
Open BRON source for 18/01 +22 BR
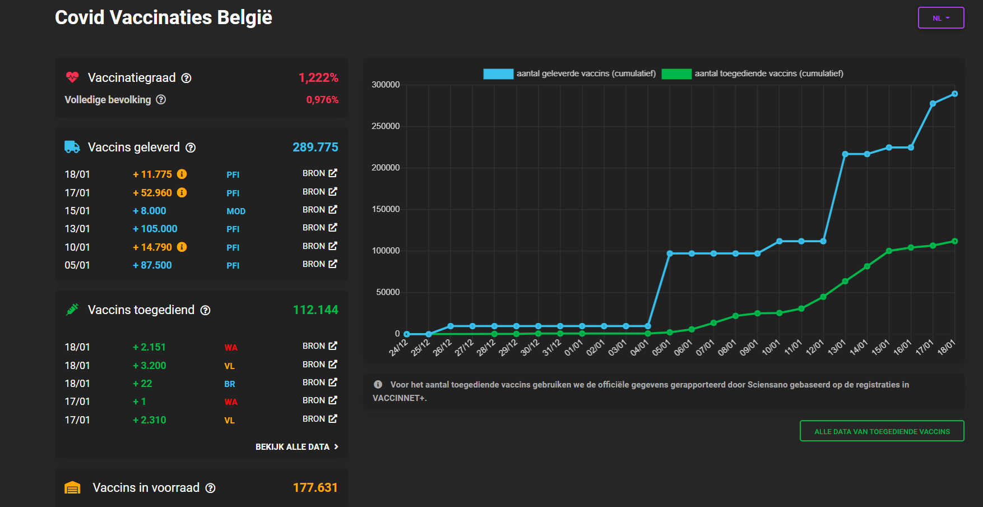pos(319,382)
